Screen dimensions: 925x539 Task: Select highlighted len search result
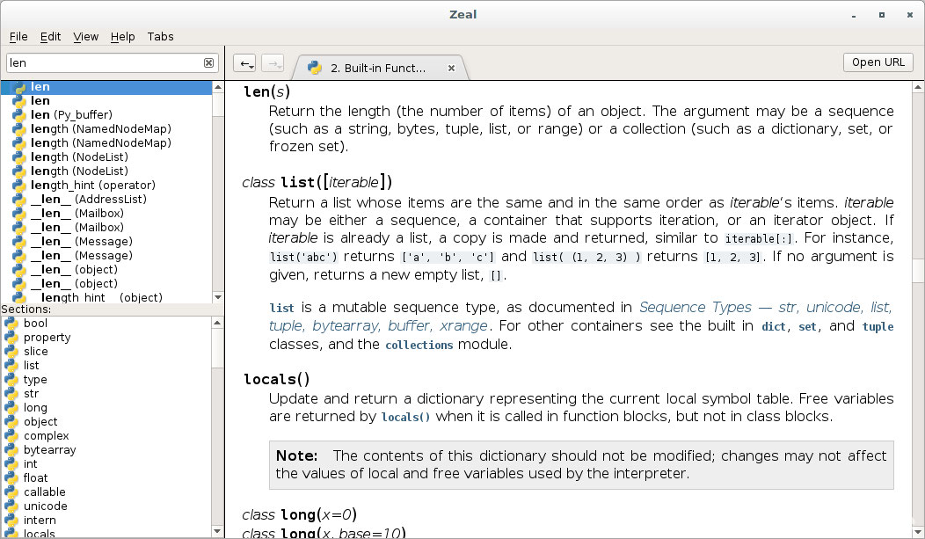[x=106, y=87]
